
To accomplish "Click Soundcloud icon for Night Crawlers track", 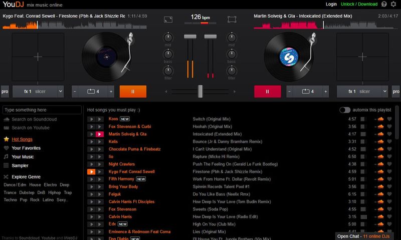I will point(380,164).
